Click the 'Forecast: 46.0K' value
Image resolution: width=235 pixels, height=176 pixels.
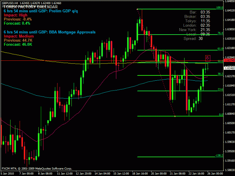(18, 45)
